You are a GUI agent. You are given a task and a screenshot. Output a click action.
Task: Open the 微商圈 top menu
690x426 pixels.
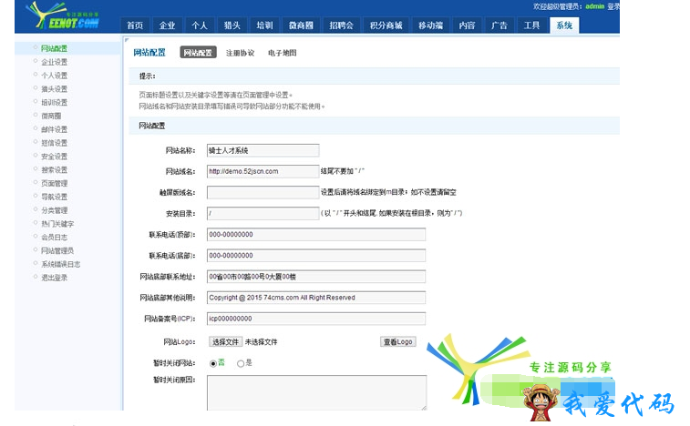[x=301, y=25]
